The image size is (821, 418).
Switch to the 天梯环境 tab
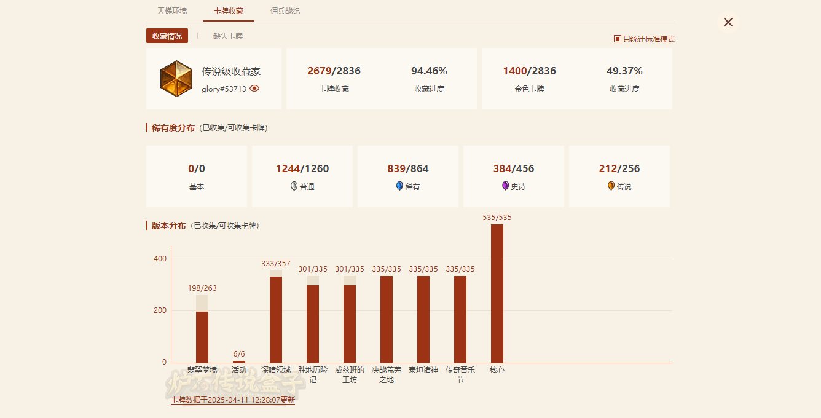[172, 11]
